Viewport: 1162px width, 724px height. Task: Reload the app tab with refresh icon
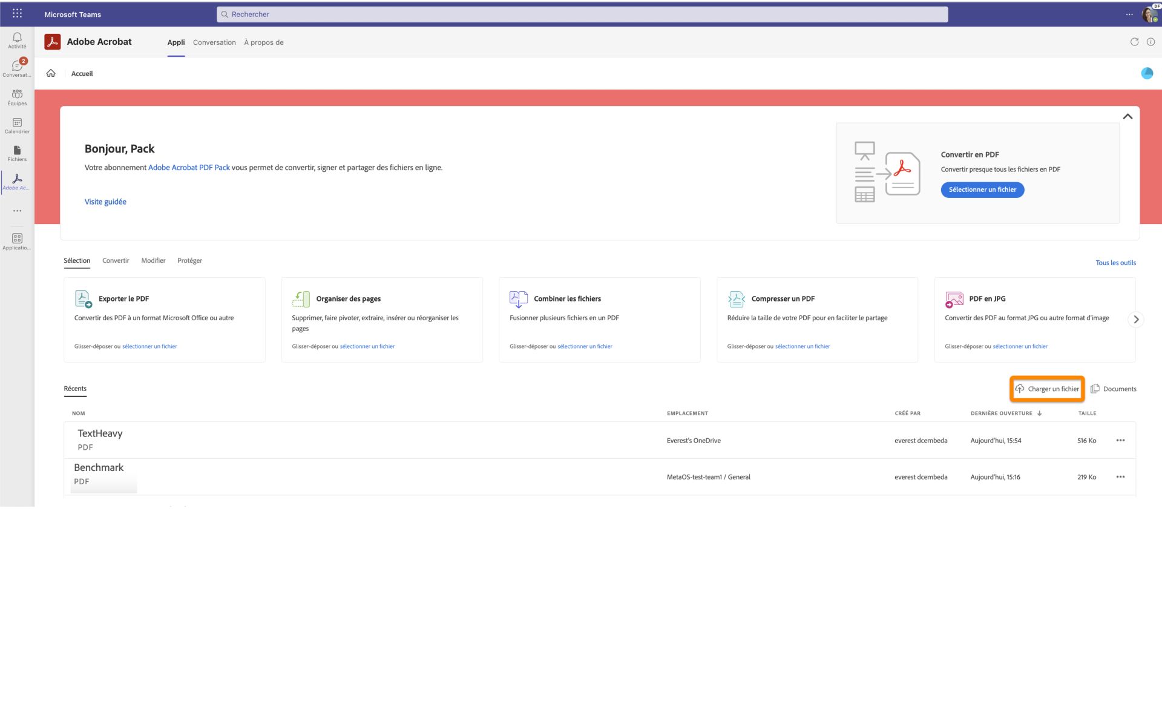(x=1134, y=42)
